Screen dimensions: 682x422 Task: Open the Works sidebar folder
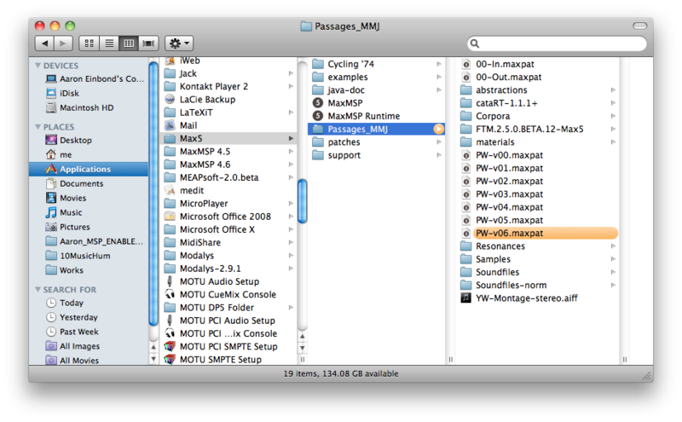[65, 270]
